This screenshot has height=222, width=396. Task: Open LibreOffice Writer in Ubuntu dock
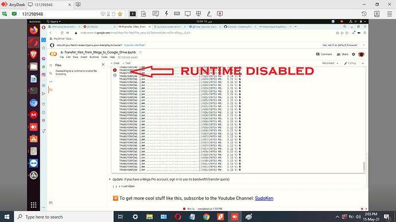pyautogui.click(x=34, y=79)
